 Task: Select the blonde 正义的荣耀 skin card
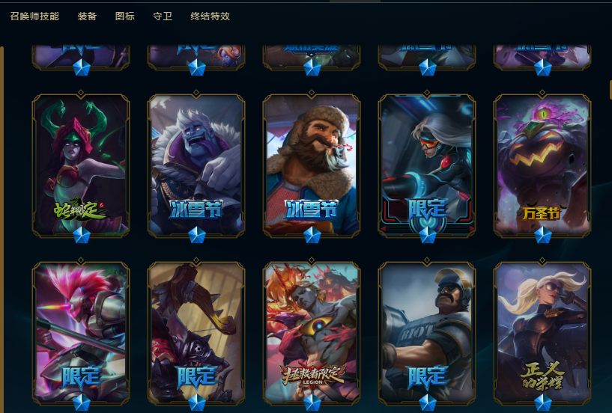click(542, 334)
